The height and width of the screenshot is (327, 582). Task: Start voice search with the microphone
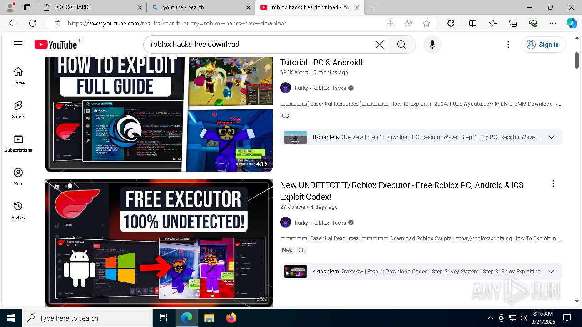tap(432, 44)
